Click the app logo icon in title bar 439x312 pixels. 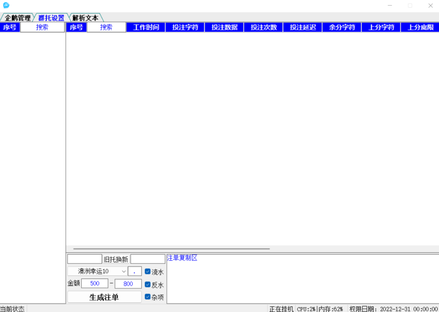coord(6,6)
